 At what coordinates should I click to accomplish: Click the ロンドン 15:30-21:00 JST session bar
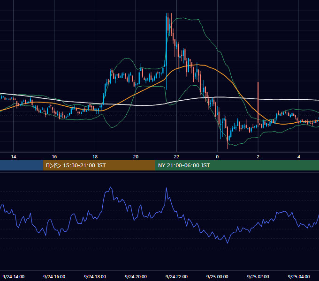click(99, 165)
